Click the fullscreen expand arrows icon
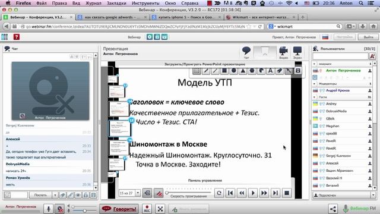 click(x=160, y=209)
